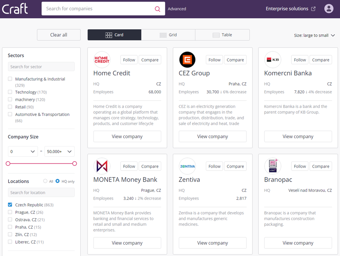This screenshot has width=340, height=256.
Task: View company for Branopac
Action: pos(298,243)
